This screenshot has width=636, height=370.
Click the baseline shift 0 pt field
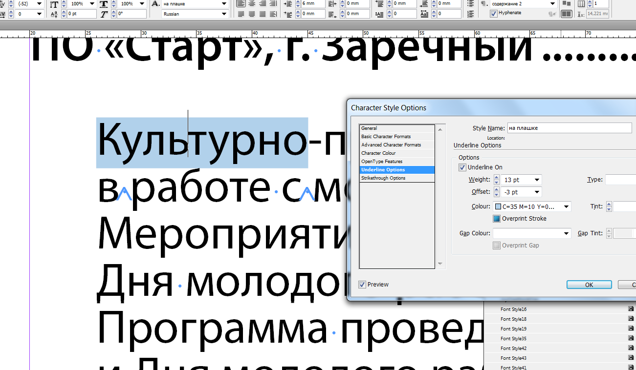pyautogui.click(x=82, y=14)
